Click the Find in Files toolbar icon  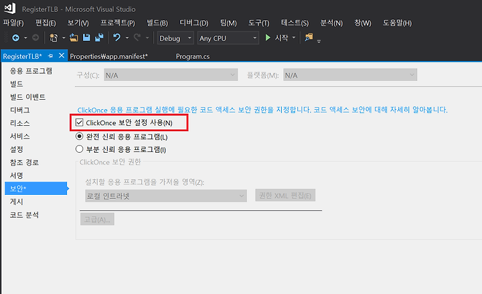tap(309, 38)
